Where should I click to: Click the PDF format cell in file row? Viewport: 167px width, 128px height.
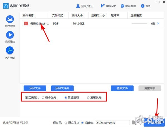(x=56, y=24)
